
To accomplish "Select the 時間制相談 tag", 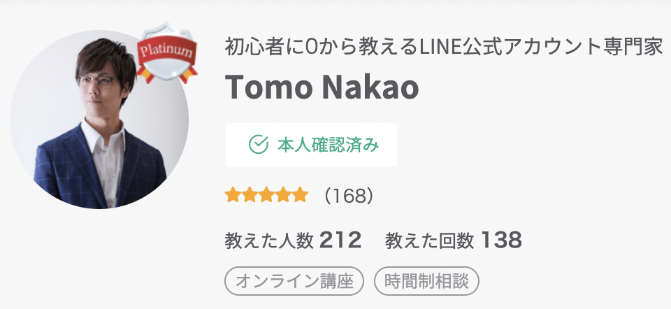I will [426, 281].
